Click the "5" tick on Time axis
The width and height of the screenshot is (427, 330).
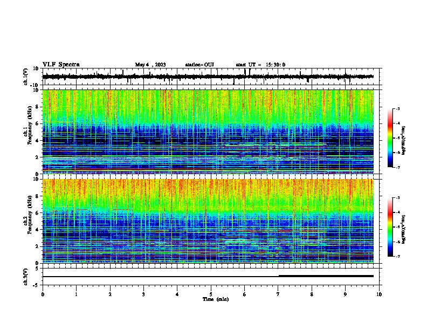click(211, 294)
